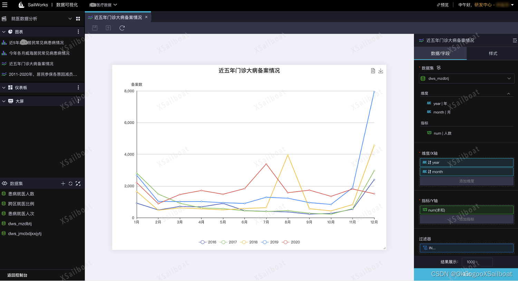The width and height of the screenshot is (518, 281).
Task: Click the upload/publish icon in the toolbar
Action: 108,28
